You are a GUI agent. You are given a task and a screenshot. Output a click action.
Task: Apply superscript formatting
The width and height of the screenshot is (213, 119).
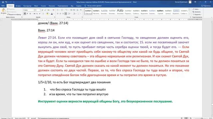pos(40,14)
